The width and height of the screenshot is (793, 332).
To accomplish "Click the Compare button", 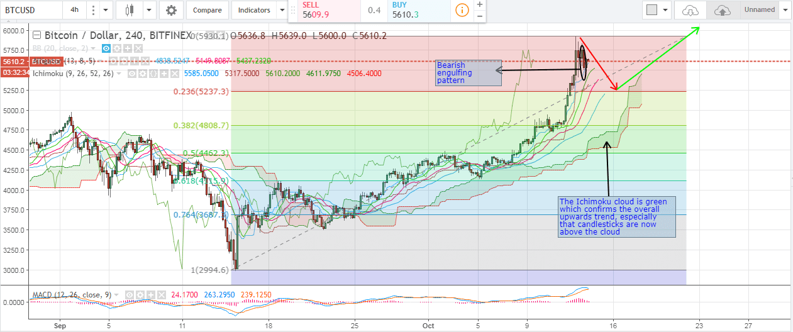I will pos(208,10).
